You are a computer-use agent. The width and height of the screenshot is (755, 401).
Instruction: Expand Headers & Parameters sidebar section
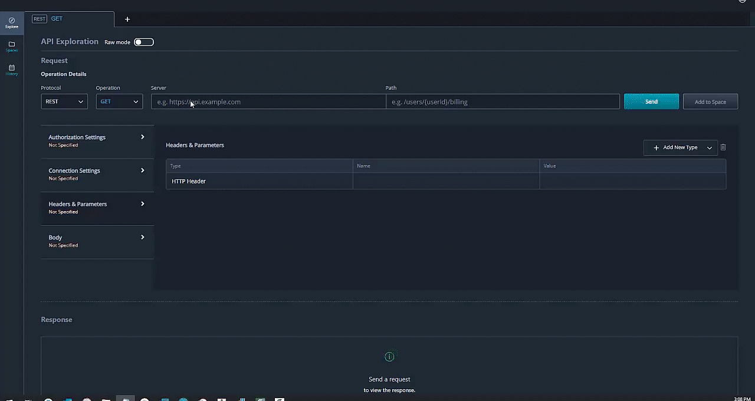coord(97,208)
